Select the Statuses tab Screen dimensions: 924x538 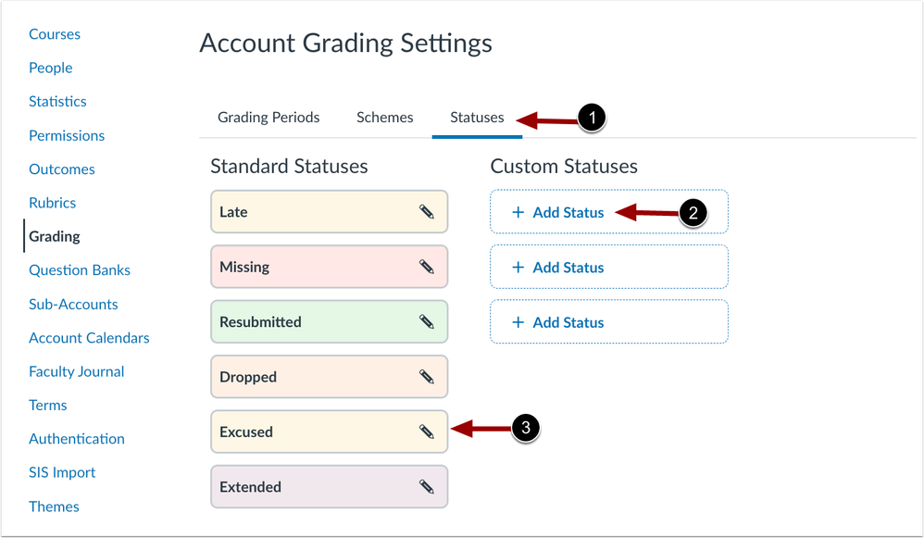pos(477,118)
